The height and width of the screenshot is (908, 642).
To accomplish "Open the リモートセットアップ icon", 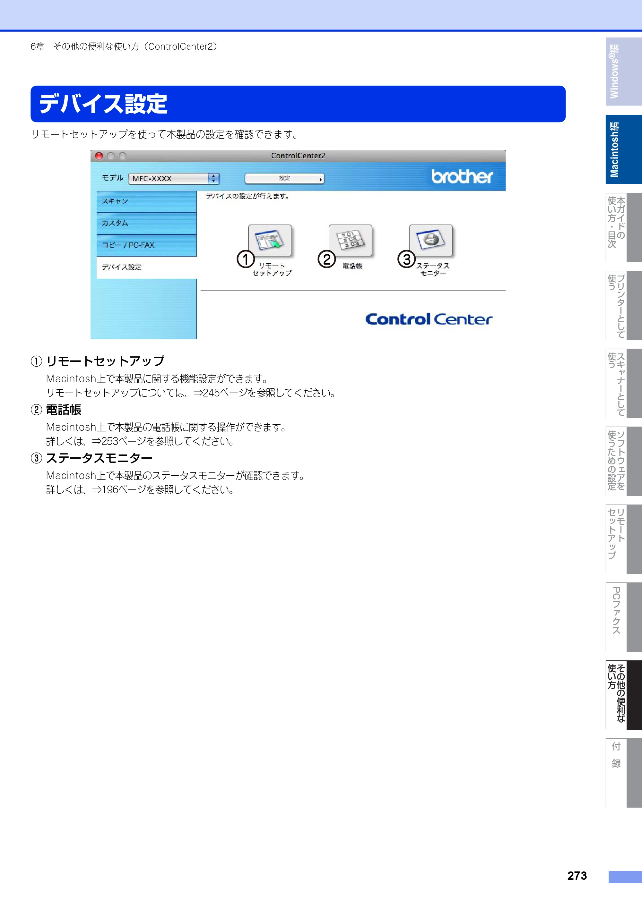I will coord(270,240).
